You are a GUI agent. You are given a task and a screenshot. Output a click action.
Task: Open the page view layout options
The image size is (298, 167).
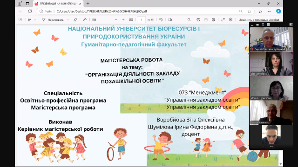(x=170, y=19)
